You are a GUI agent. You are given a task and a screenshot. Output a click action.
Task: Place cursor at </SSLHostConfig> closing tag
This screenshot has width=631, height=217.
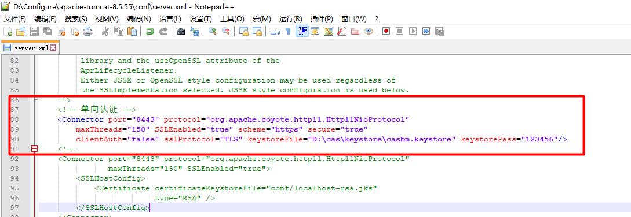tap(112, 208)
